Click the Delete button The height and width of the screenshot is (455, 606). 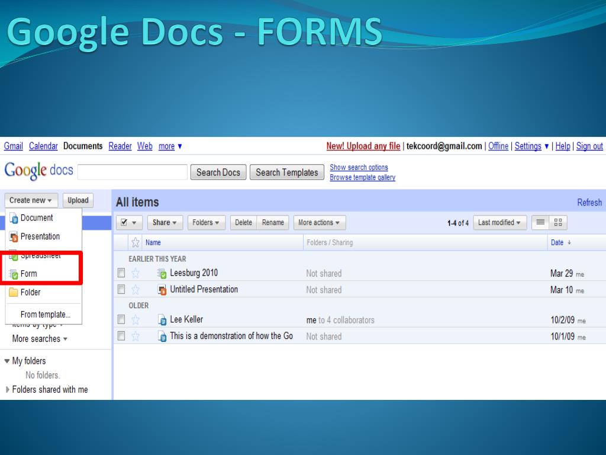tap(243, 223)
